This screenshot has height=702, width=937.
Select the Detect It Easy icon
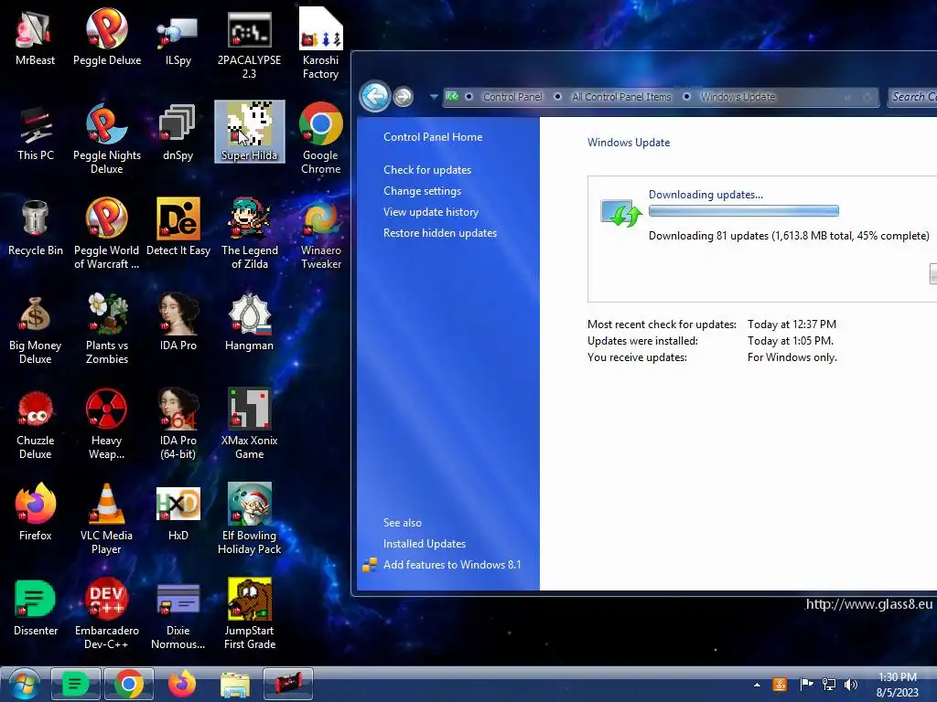[x=178, y=228]
